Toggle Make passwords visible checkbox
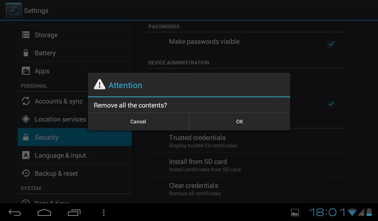This screenshot has width=378, height=221. coord(331,44)
